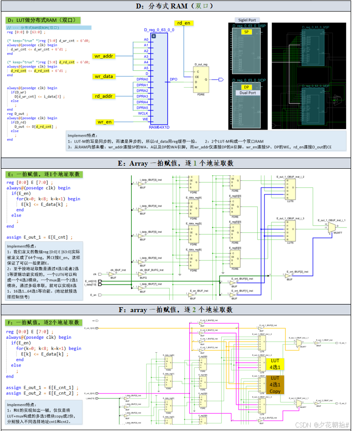Image resolution: width=352 pixels, height=431 pixels.
Task: Click the MUXF7 symbol in section E
Action: click(332, 228)
